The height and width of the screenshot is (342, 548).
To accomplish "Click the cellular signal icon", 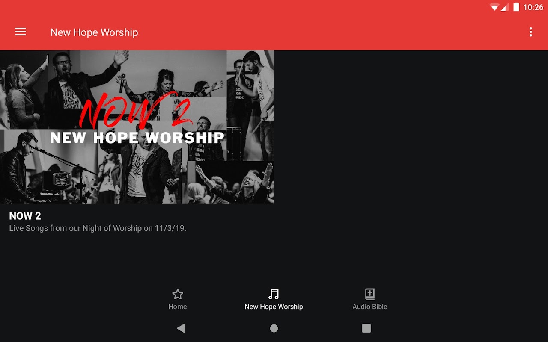I will click(504, 7).
